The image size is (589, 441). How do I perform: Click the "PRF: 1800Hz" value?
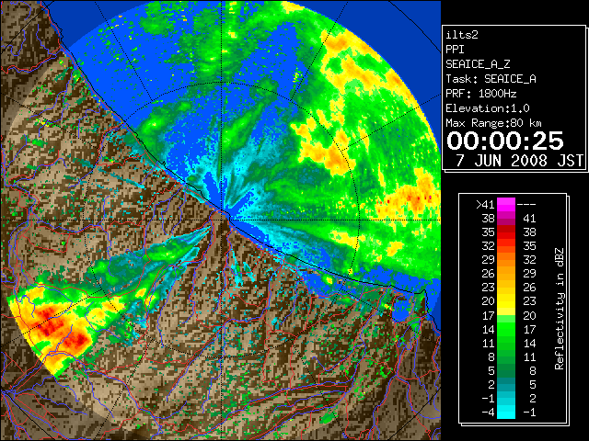tap(481, 94)
